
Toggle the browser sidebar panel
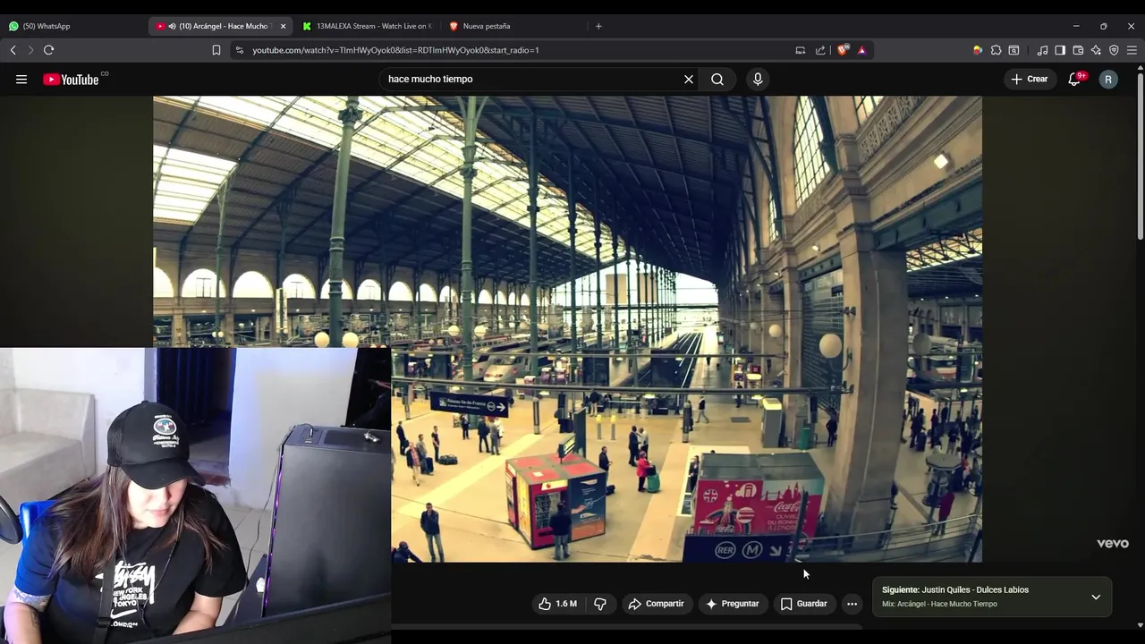(x=1060, y=50)
